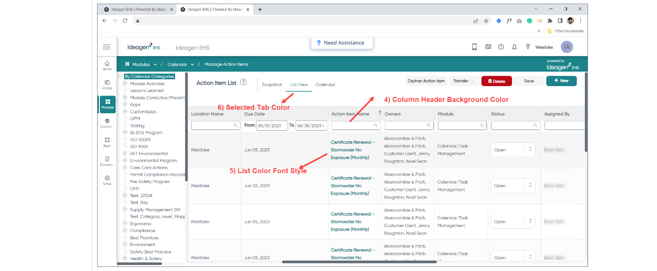
Task: Open Setup gear in sidebar
Action: (107, 180)
